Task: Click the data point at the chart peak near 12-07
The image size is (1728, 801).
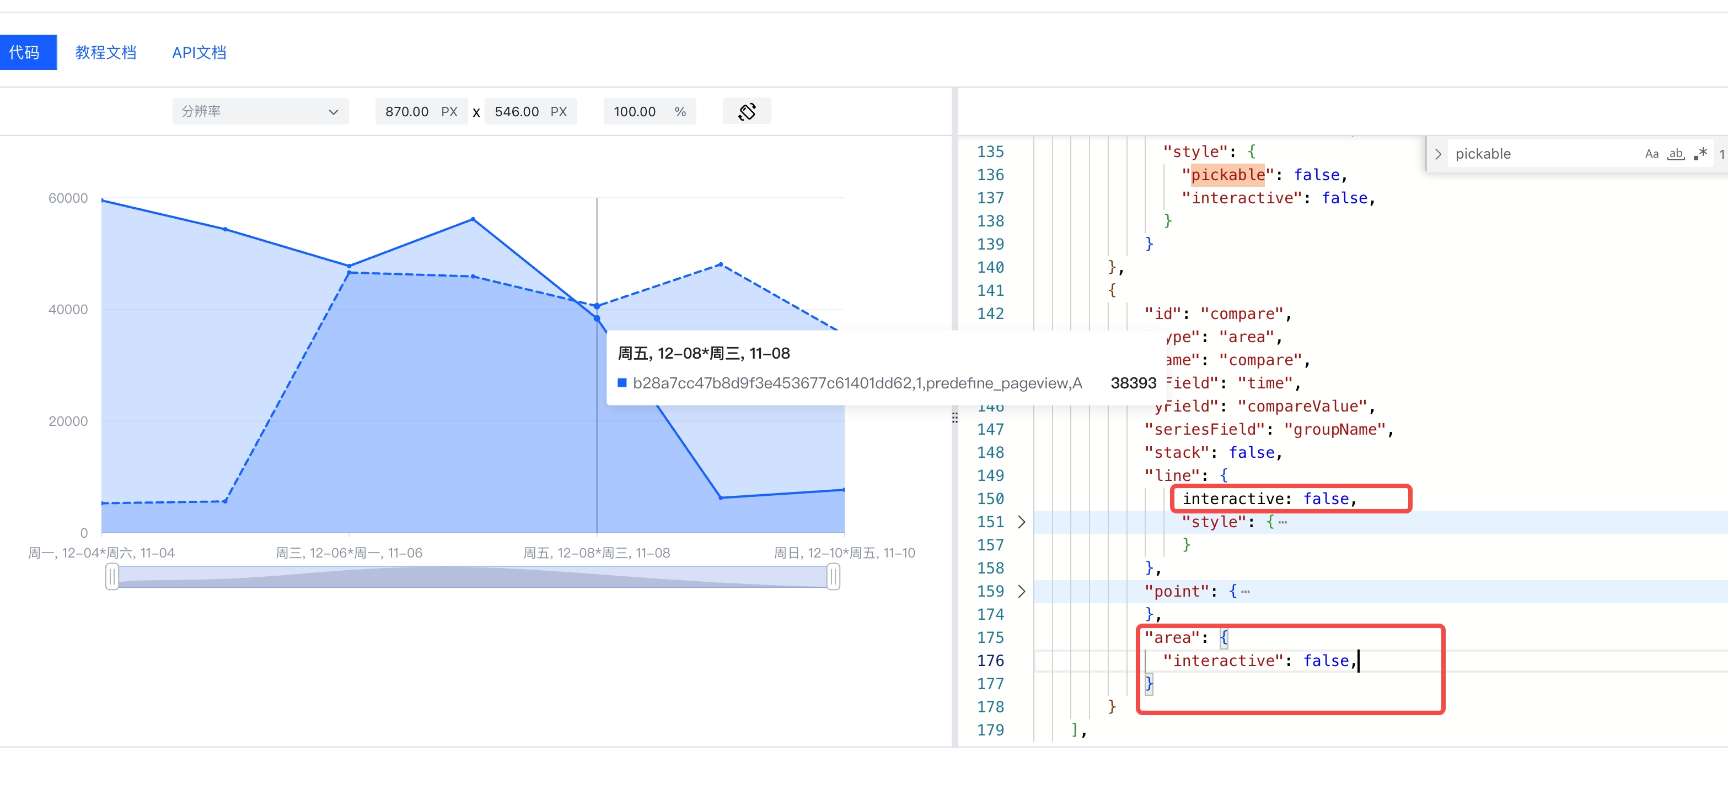Action: 473,219
